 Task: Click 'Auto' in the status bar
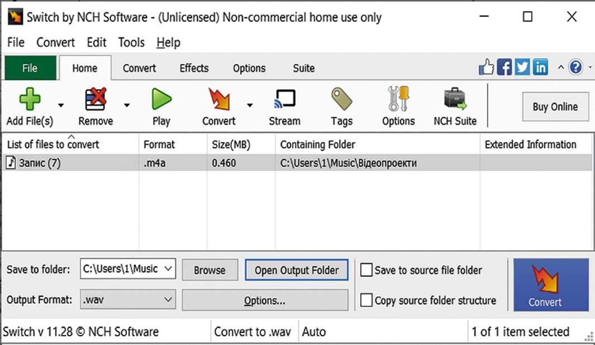314,332
